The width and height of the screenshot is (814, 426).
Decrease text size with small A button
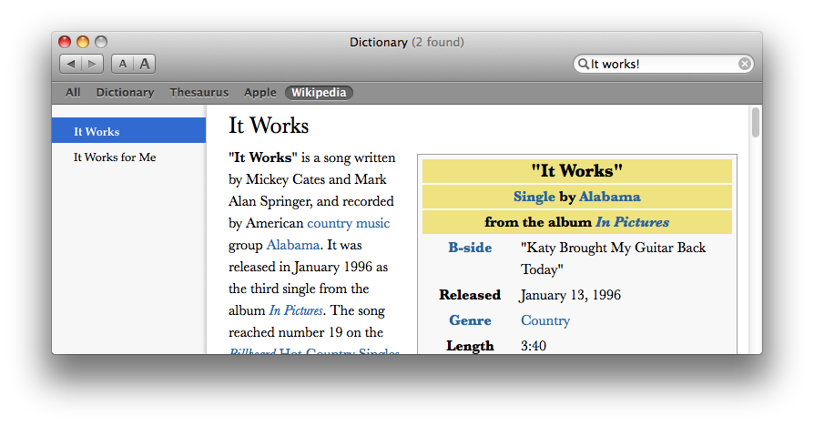tap(123, 64)
